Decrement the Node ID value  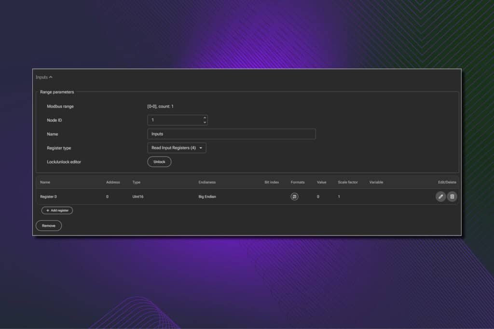coord(205,122)
